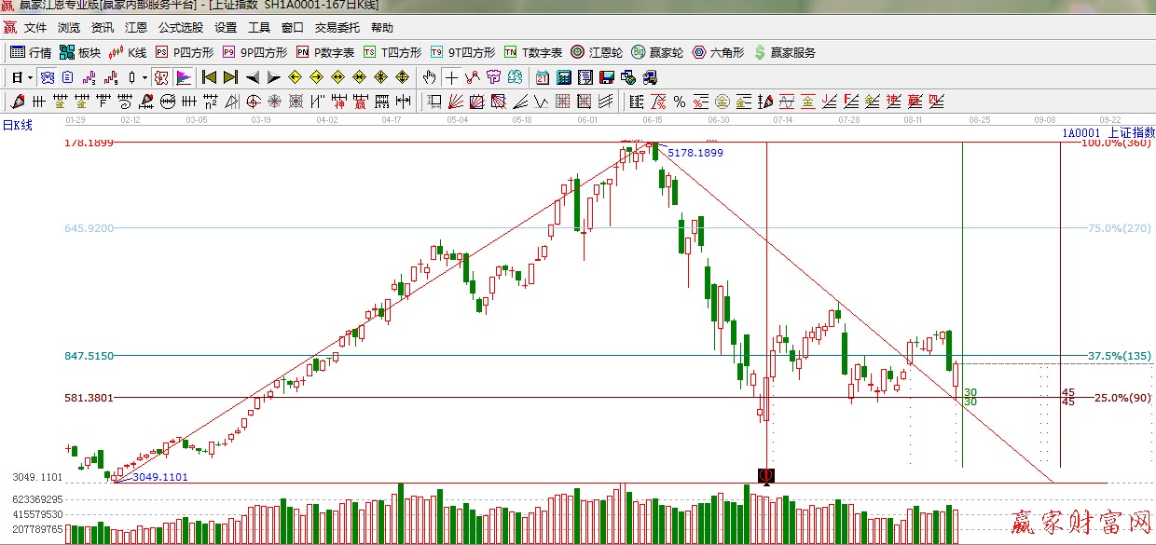1156x545 pixels.
Task: Click the 25.0%(90) retracement level label
Action: point(1122,398)
